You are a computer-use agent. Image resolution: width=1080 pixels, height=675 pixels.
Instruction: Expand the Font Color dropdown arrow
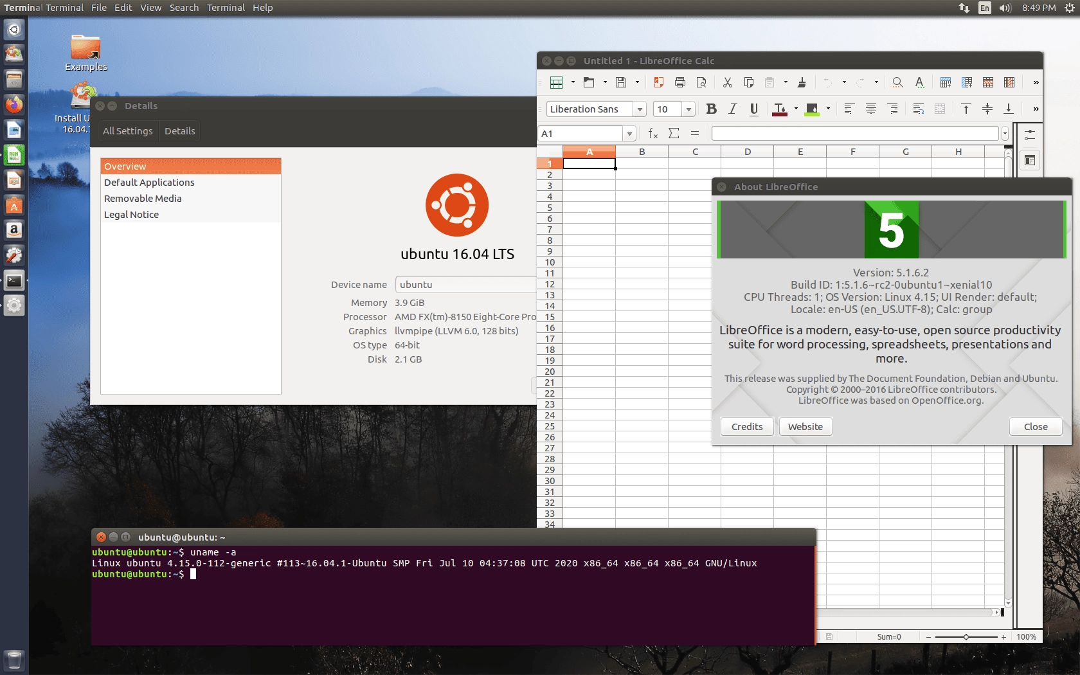point(796,109)
